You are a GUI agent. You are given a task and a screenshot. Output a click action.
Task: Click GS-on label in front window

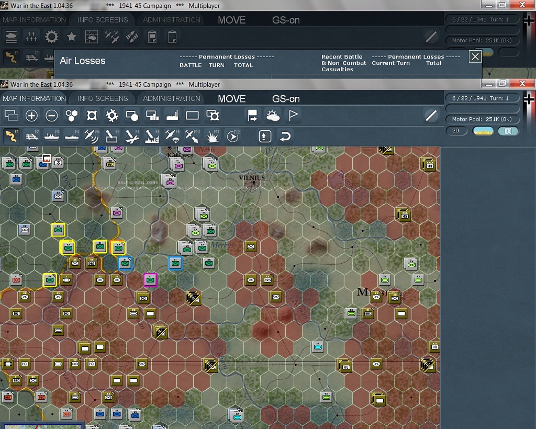pos(286,99)
